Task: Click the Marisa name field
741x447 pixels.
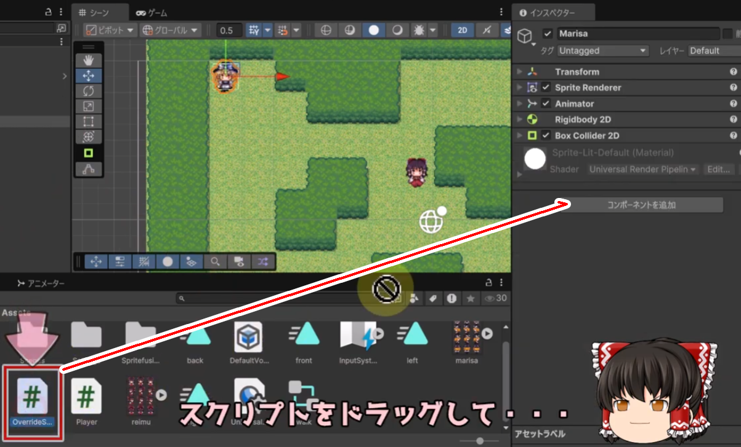Action: point(638,34)
